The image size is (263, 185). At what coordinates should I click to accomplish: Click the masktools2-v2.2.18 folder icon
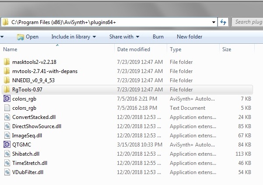click(7, 62)
